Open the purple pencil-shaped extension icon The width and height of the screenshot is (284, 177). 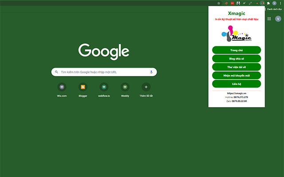(250, 3)
